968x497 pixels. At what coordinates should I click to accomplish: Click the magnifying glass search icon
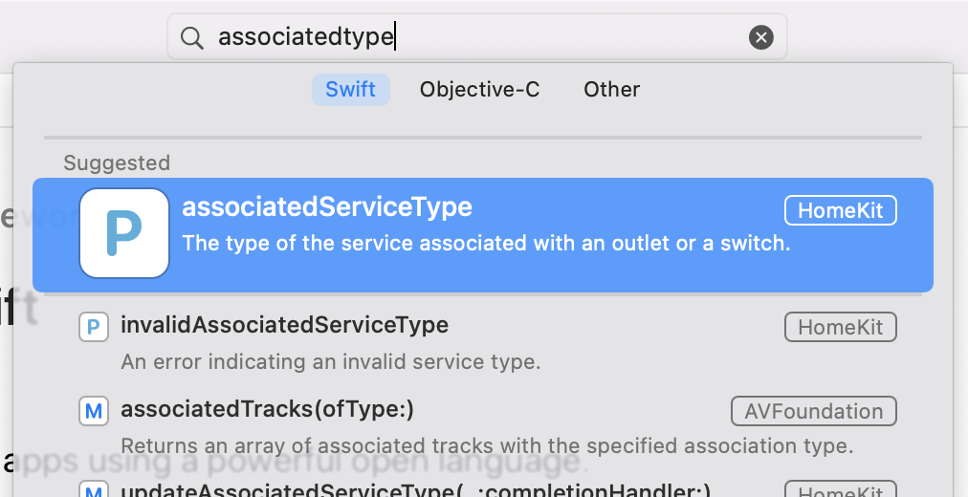[x=192, y=37]
